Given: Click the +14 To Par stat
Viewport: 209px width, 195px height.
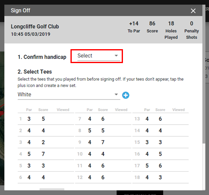Looking at the screenshot, I should [x=134, y=27].
